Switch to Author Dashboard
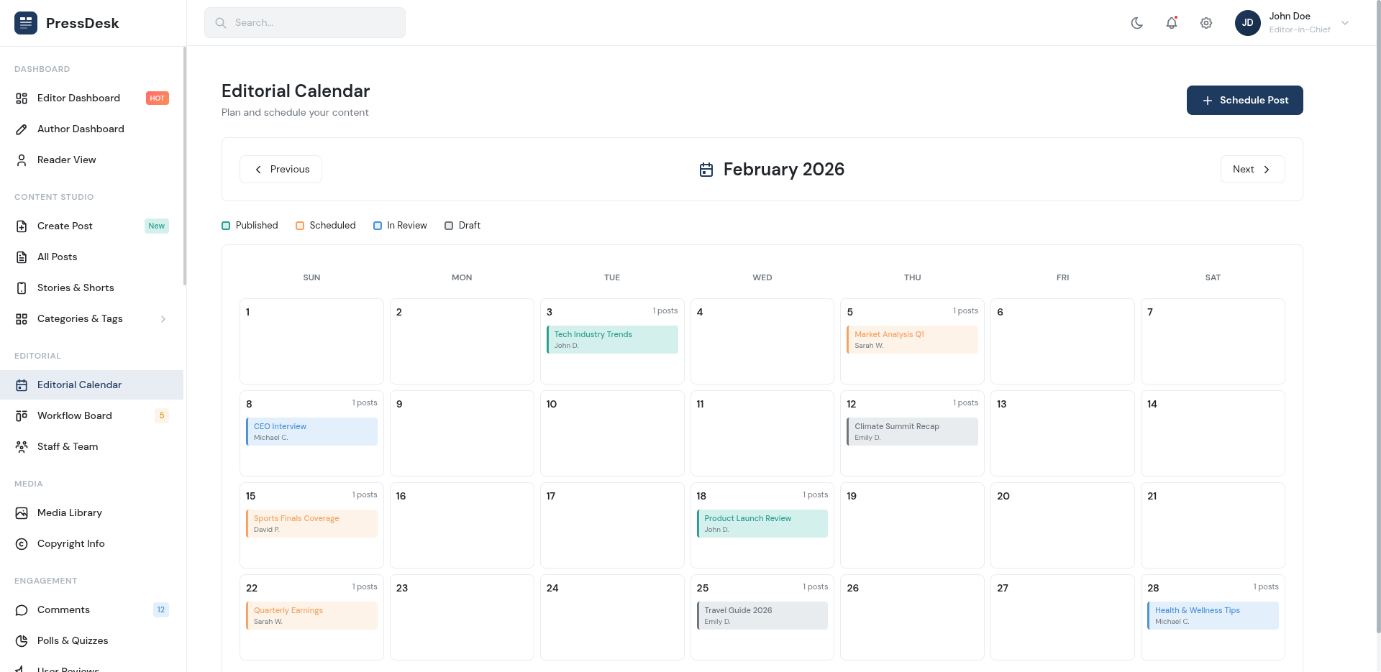The image size is (1381, 672). [x=81, y=129]
